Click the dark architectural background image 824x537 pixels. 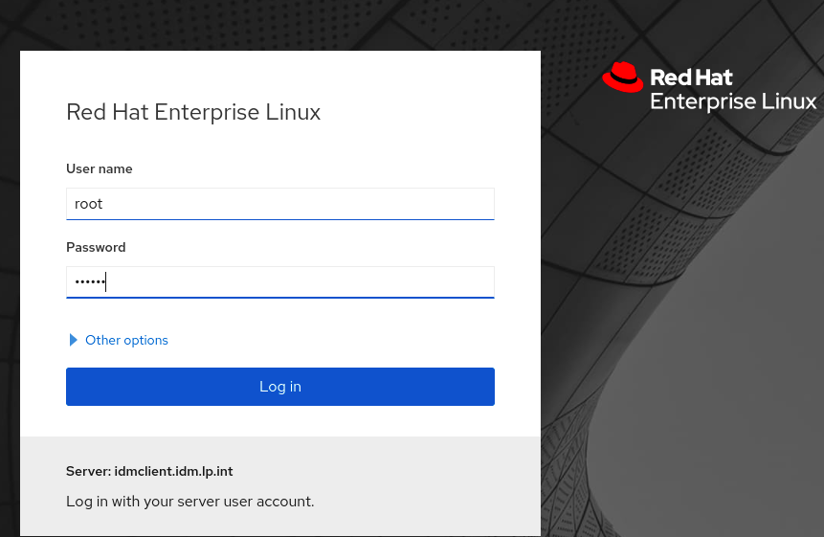click(683, 315)
